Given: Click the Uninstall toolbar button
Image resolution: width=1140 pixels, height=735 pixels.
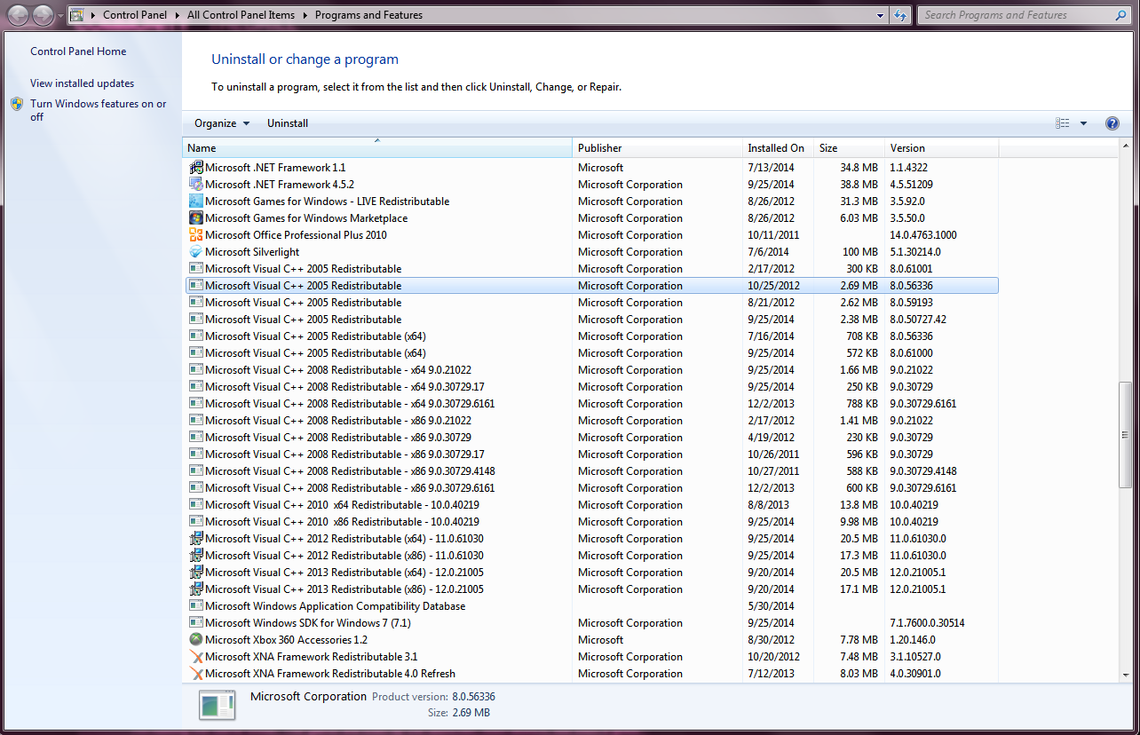Looking at the screenshot, I should click(288, 123).
